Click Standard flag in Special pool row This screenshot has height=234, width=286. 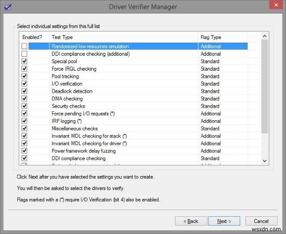[x=210, y=61]
